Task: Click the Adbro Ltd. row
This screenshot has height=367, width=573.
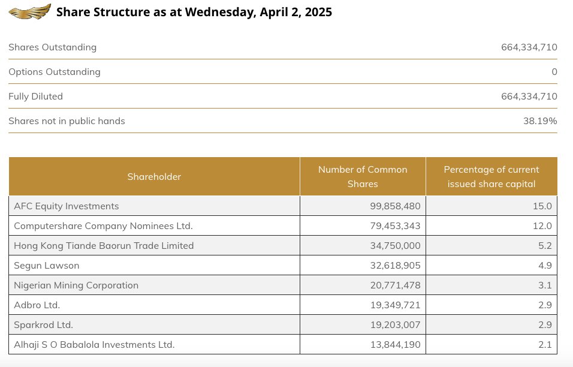Action: click(37, 305)
